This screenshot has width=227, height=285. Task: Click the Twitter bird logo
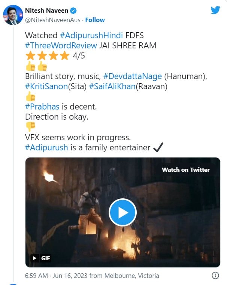(215, 10)
